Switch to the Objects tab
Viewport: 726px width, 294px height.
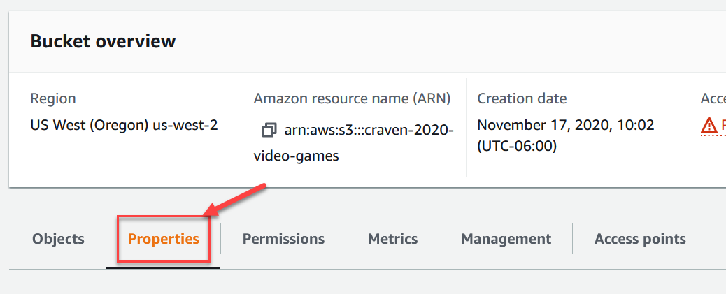point(58,239)
